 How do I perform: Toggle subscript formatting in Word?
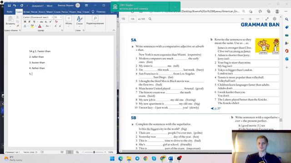(x=46, y=22)
